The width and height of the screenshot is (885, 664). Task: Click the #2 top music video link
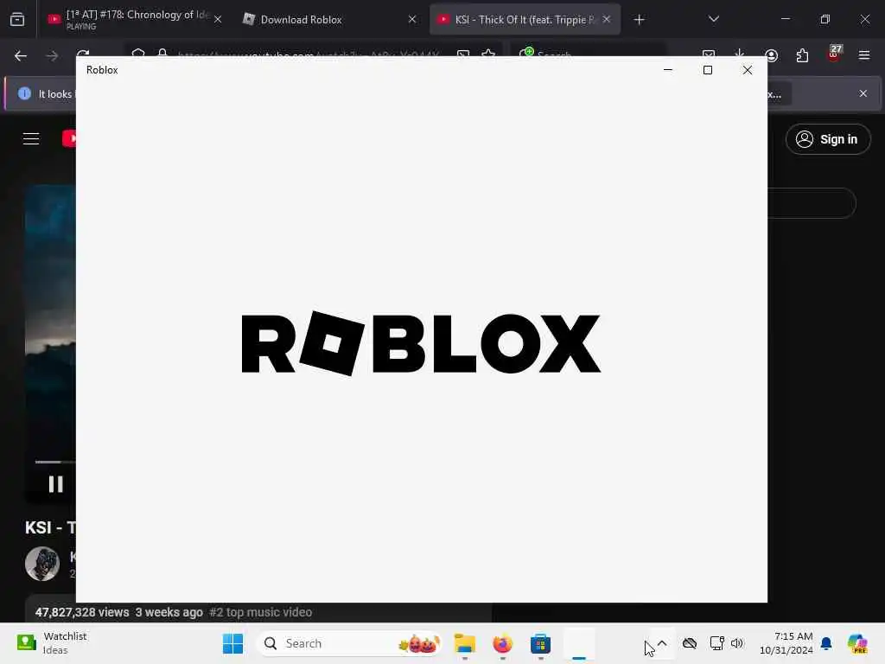click(261, 612)
